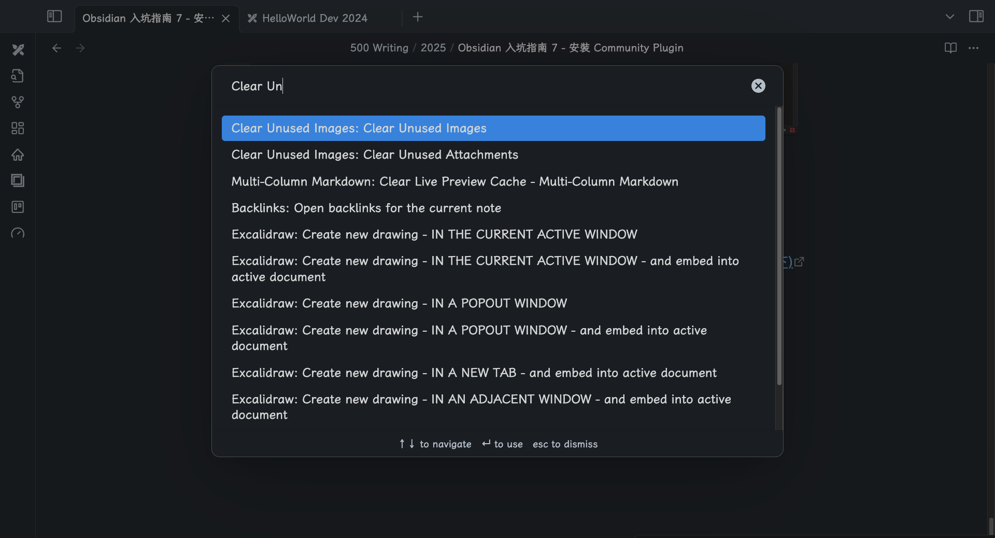
Task: Choose Open backlinks for current note
Action: (493, 208)
